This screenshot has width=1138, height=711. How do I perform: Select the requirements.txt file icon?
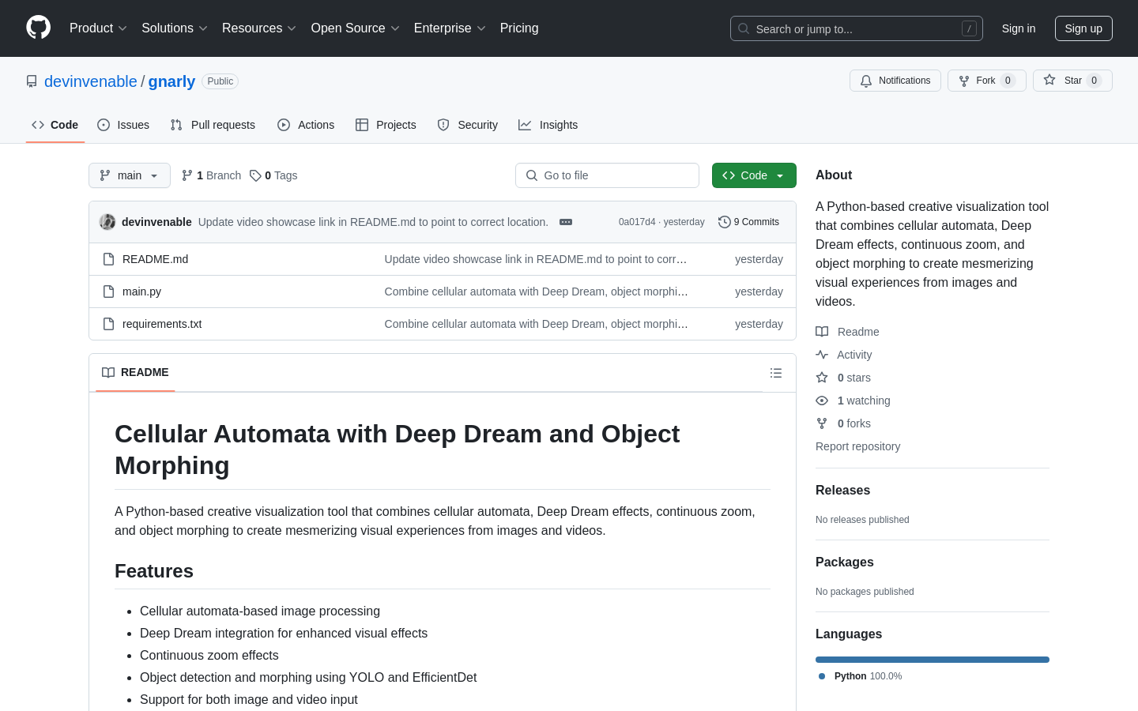tap(109, 324)
